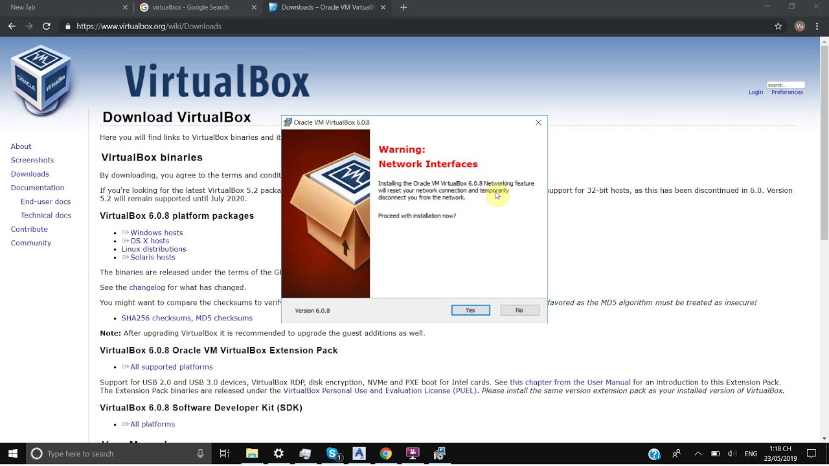
Task: Click the help question mark tray icon
Action: point(654,454)
